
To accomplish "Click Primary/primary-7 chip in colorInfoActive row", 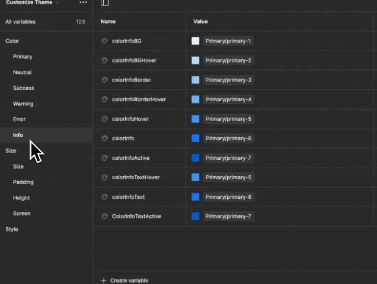I will pyautogui.click(x=228, y=158).
